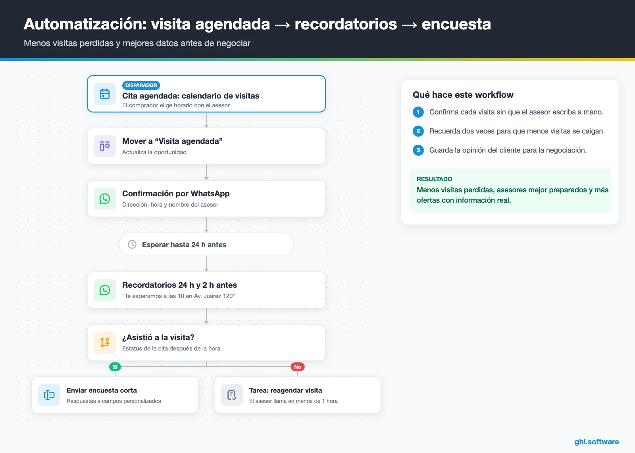Click the text "Te esperamos a las 10 en Av. Juárez 120"
635x453 pixels.
click(179, 296)
